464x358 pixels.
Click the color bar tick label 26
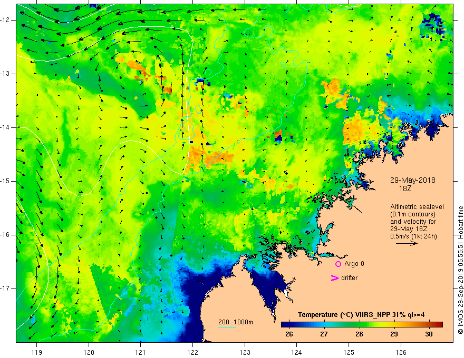coord(289,334)
